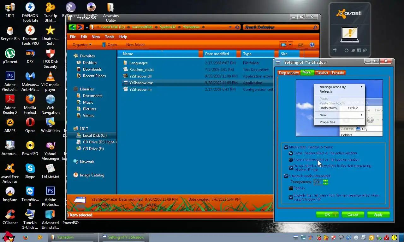Click Cancel in Y'z Shadow settings
Image resolution: width=404 pixels, height=242 pixels.
353,215
